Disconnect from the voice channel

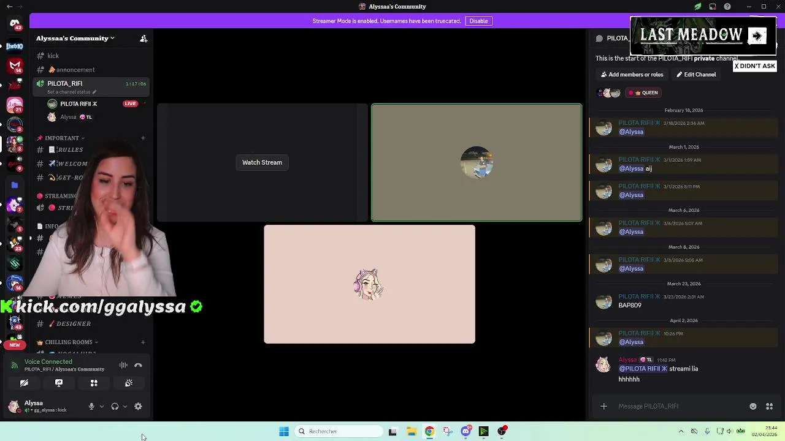tap(138, 365)
